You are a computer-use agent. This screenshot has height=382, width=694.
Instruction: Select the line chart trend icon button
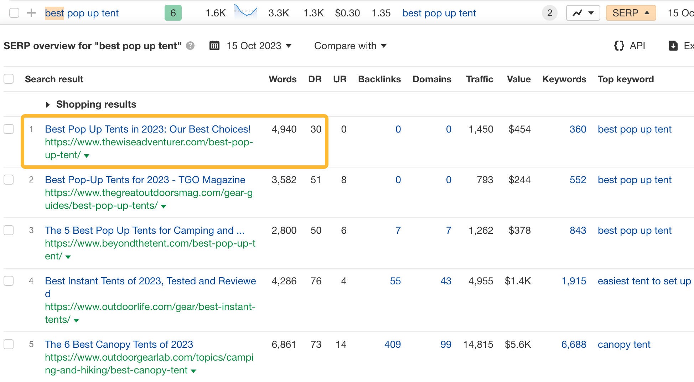[x=583, y=13]
